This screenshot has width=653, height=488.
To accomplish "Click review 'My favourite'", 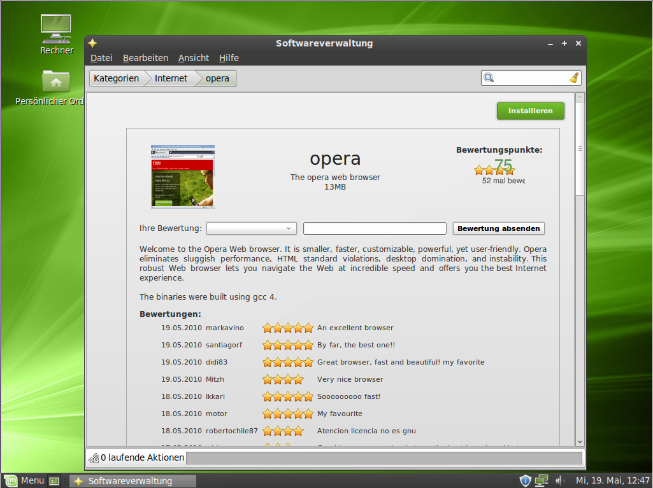I will click(340, 414).
